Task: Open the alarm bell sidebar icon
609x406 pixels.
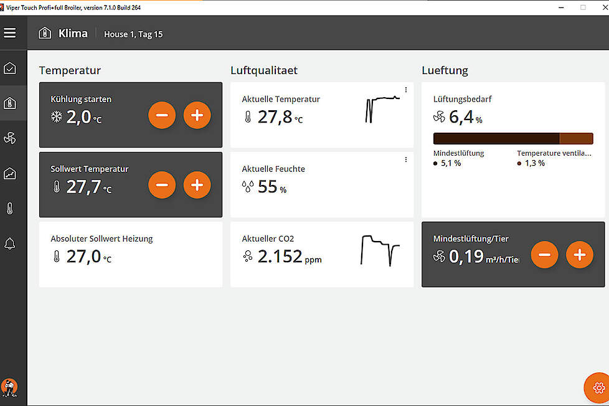Action: [10, 243]
